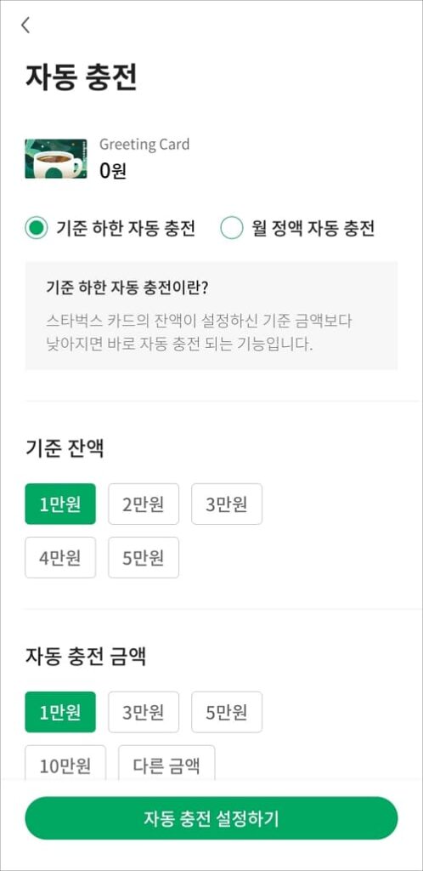Select the 기준 하한 자동 충전 radio button
This screenshot has height=871, width=423.
pos(36,229)
